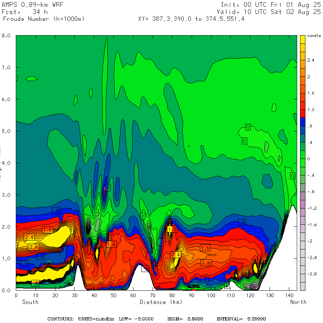The height and width of the screenshot is (323, 323).
Task: Click the 7.0 height axis tick label
Action: [x=6, y=67]
